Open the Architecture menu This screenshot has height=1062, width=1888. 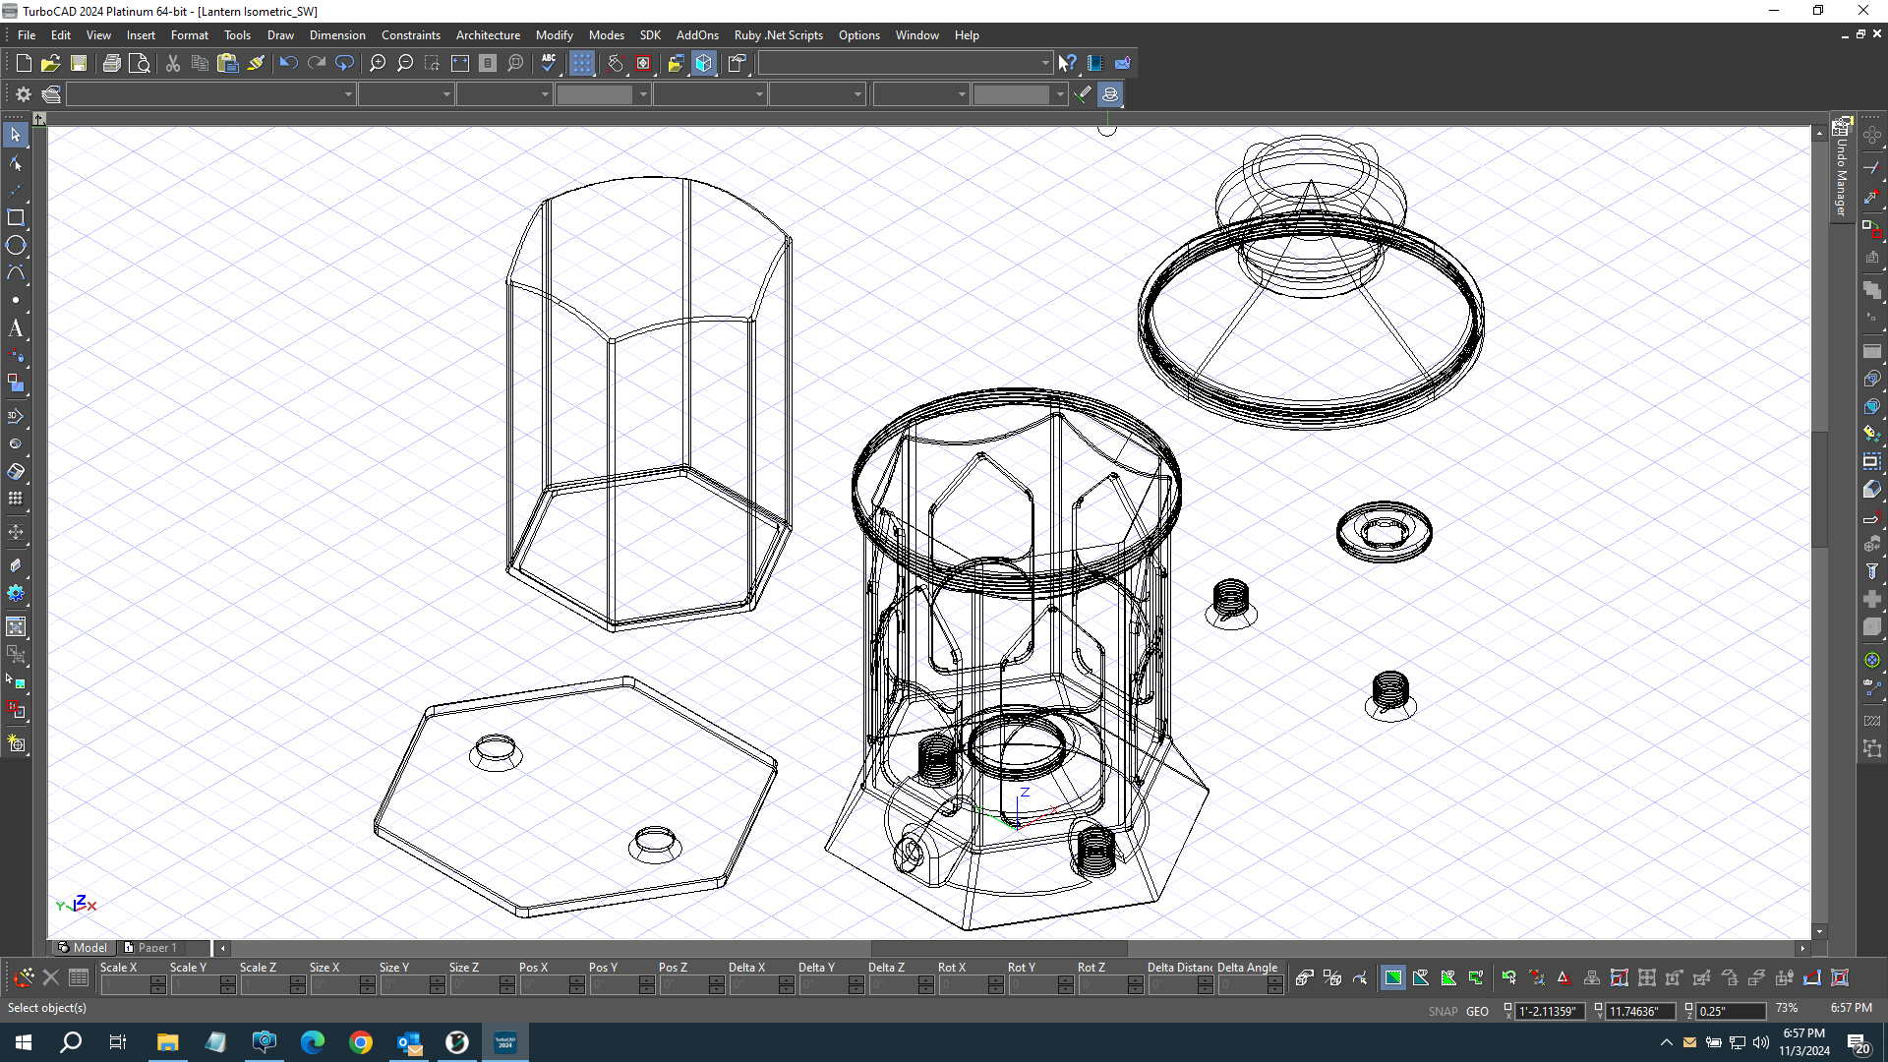[488, 35]
